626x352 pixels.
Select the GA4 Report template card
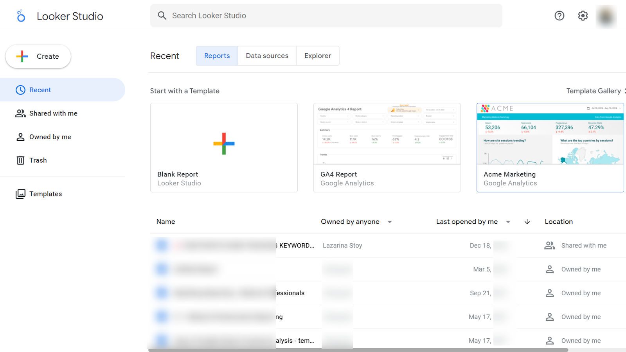coord(387,147)
